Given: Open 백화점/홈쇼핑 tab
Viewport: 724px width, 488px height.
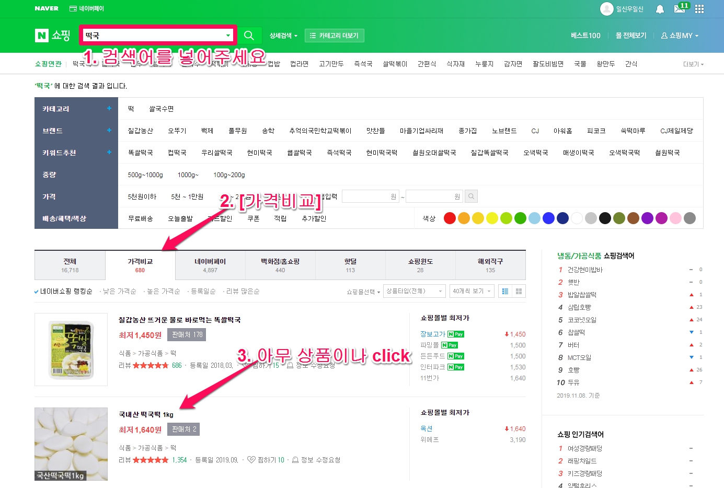Looking at the screenshot, I should click(x=280, y=265).
